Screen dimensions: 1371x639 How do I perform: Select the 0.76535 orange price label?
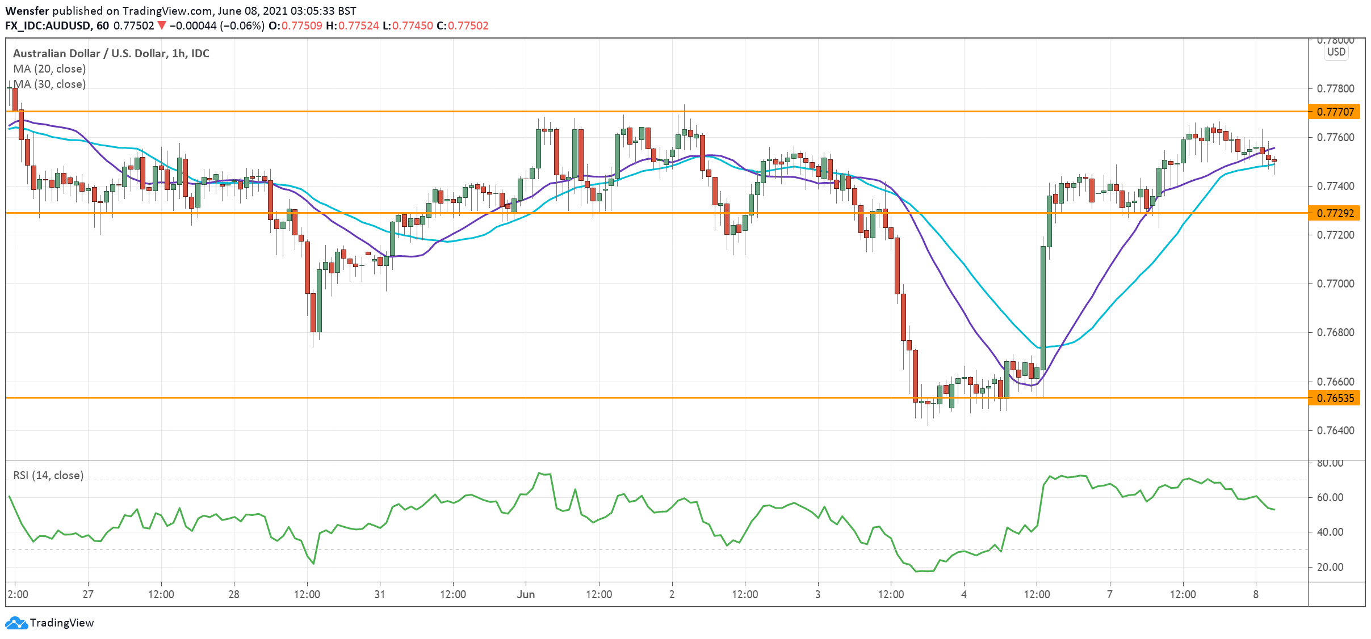1335,398
